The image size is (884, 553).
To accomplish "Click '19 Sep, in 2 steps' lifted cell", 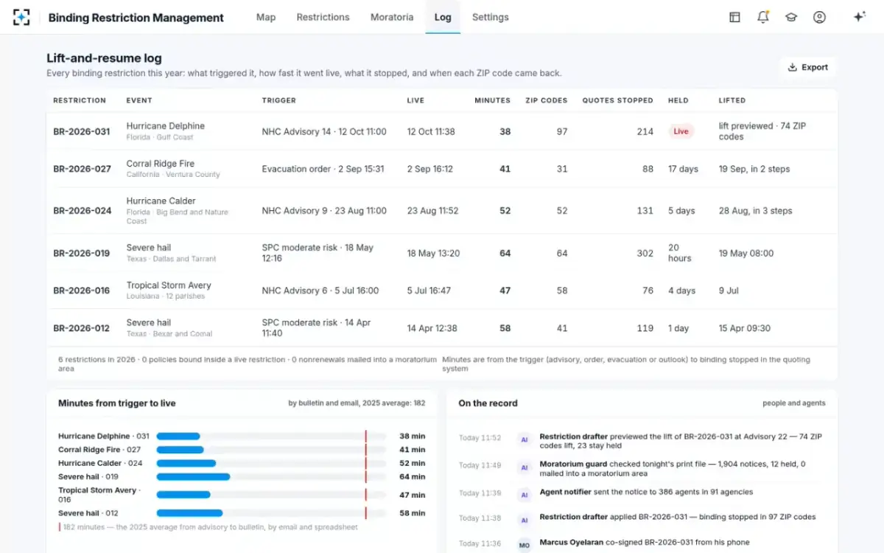I will pyautogui.click(x=754, y=169).
